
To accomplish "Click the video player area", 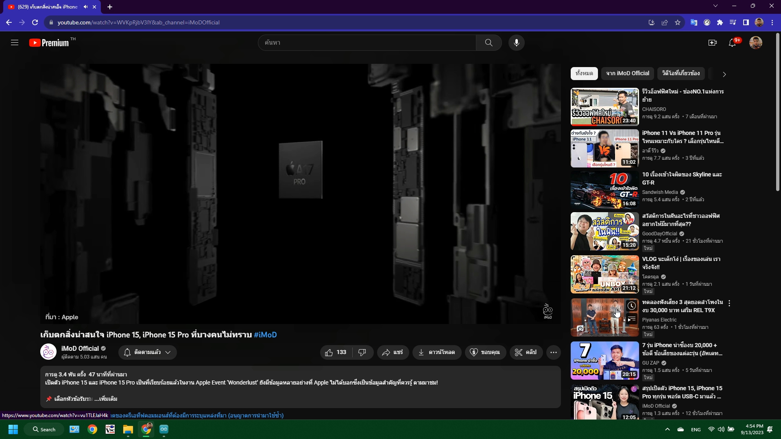I will [300, 193].
